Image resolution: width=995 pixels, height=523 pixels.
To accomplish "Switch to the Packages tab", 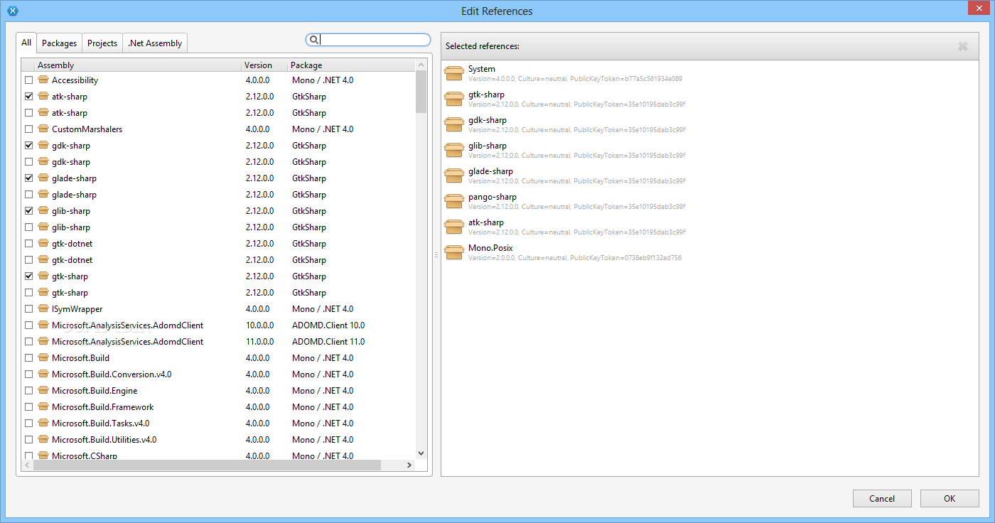I will click(59, 43).
